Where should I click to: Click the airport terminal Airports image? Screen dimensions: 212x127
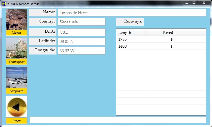pyautogui.click(x=16, y=77)
